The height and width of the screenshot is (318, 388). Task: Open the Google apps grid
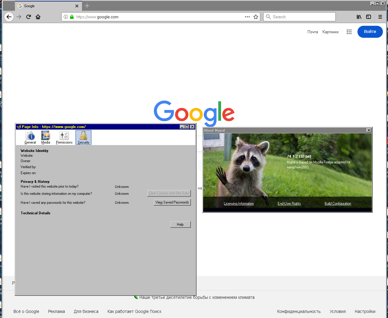[349, 32]
